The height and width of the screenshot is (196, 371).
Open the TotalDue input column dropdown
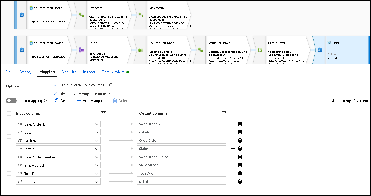97,174
